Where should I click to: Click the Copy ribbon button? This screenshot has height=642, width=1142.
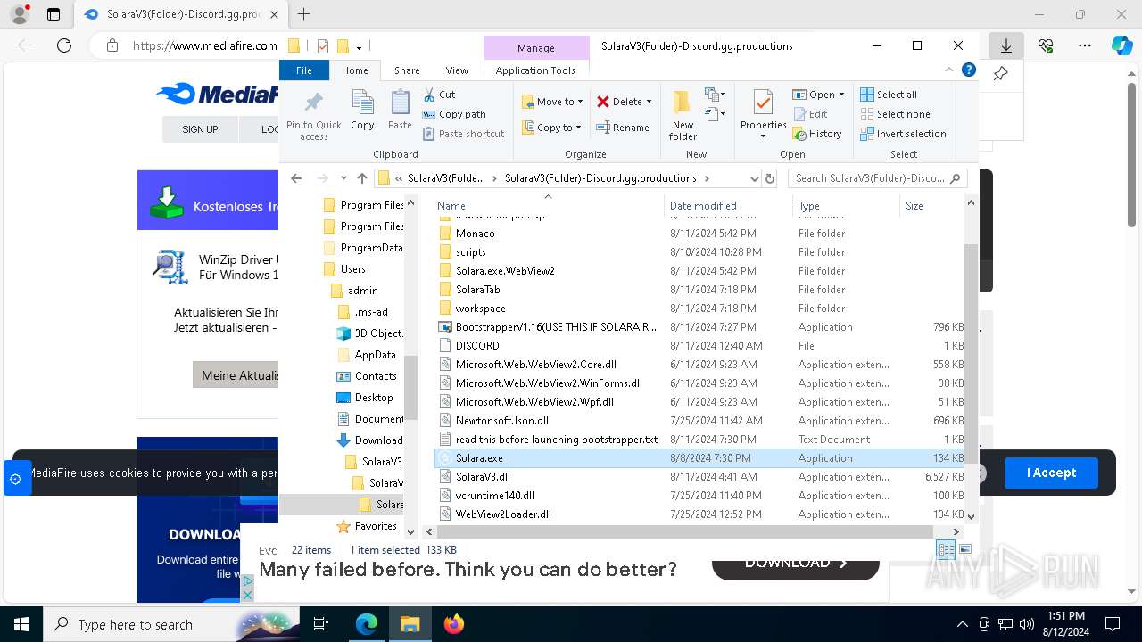point(362,111)
